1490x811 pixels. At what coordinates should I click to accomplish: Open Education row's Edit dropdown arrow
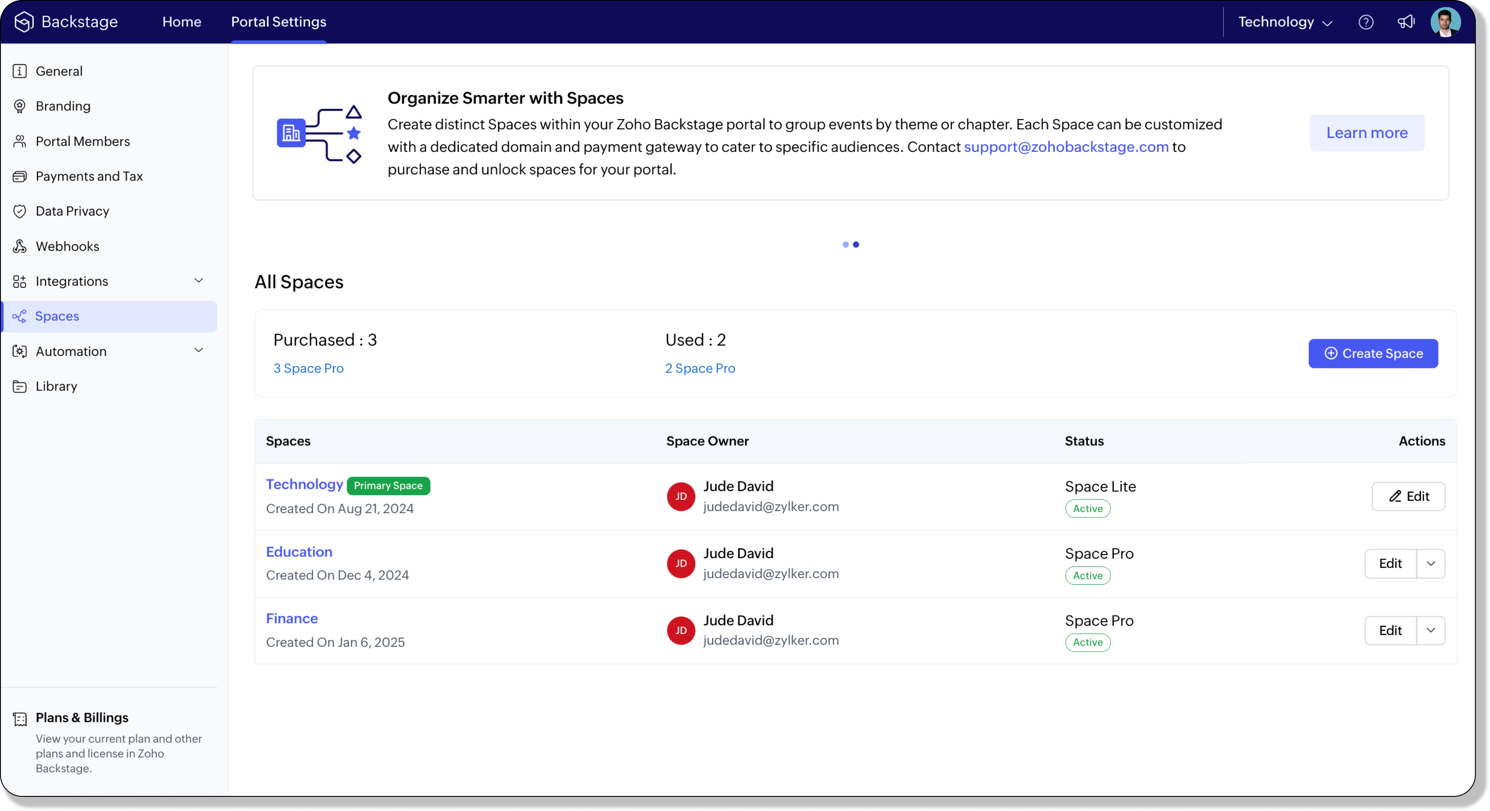[x=1430, y=564]
